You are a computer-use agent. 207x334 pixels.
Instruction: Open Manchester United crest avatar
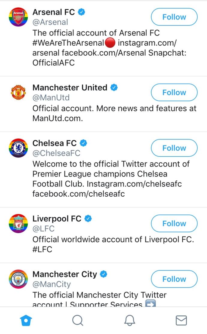[18, 93]
